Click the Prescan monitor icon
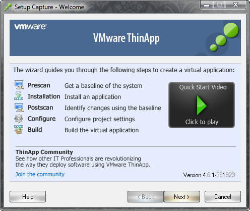Image resolution: width=250 pixels, height=211 pixels. coord(19,85)
